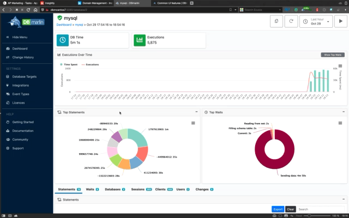Collapse the sidebar with Hide Menu

click(20, 37)
